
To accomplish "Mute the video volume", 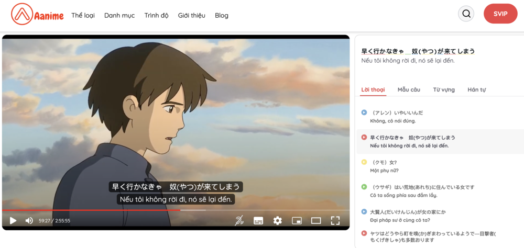I will [x=29, y=221].
